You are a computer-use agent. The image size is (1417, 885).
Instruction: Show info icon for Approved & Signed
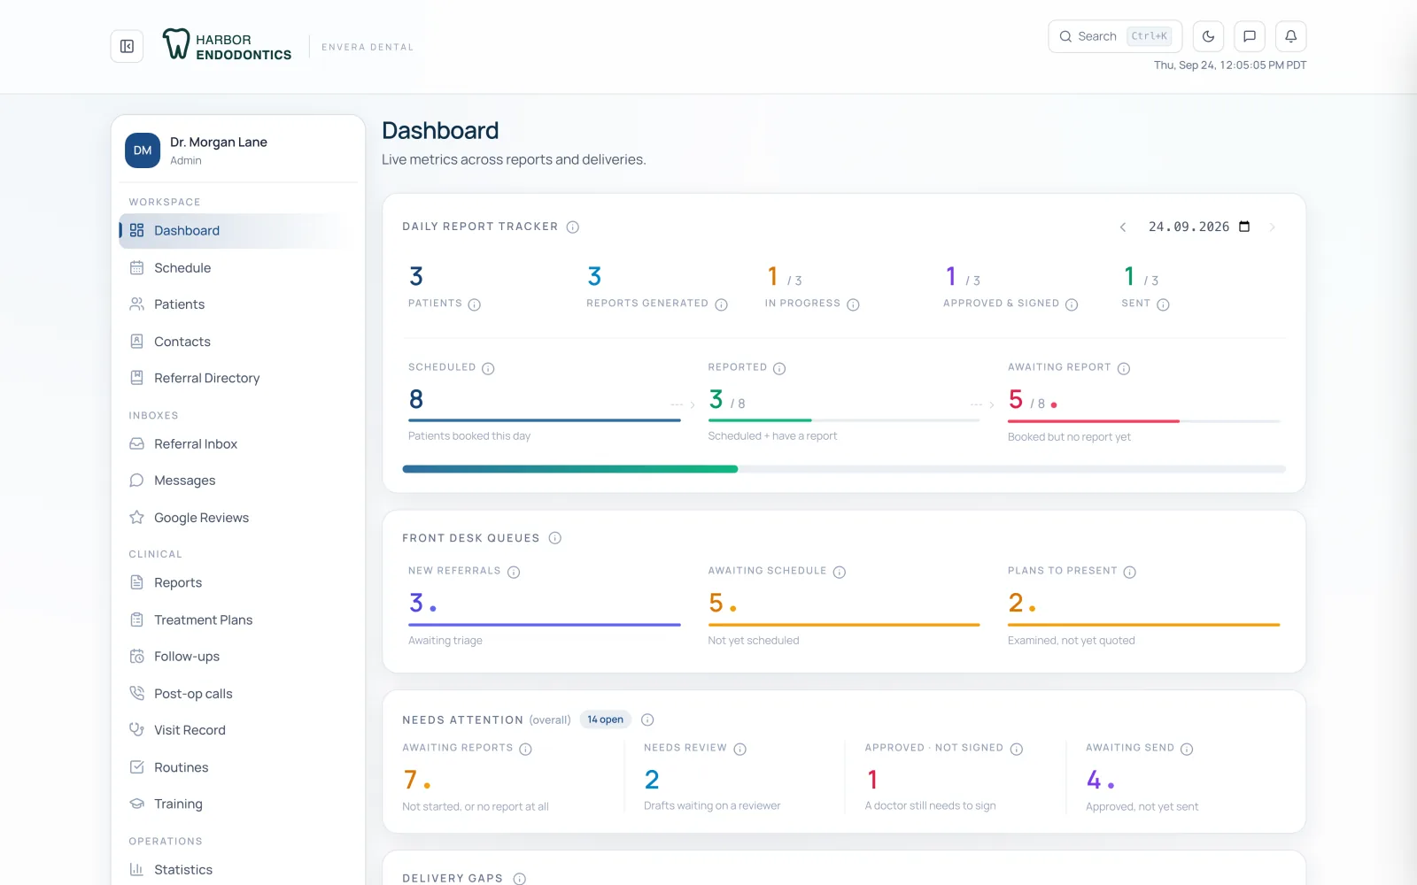click(1072, 304)
